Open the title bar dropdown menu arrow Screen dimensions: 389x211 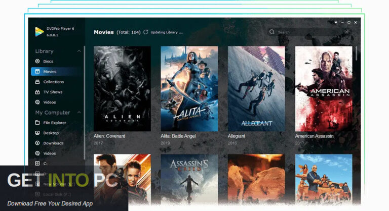[x=336, y=23]
